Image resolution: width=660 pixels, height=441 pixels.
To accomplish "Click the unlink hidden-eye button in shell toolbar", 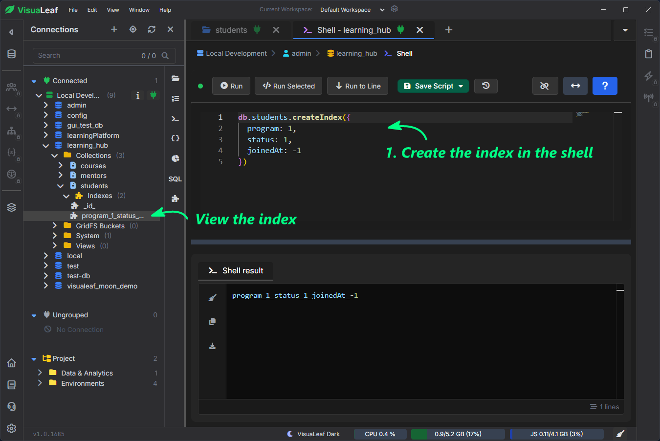I will click(545, 86).
